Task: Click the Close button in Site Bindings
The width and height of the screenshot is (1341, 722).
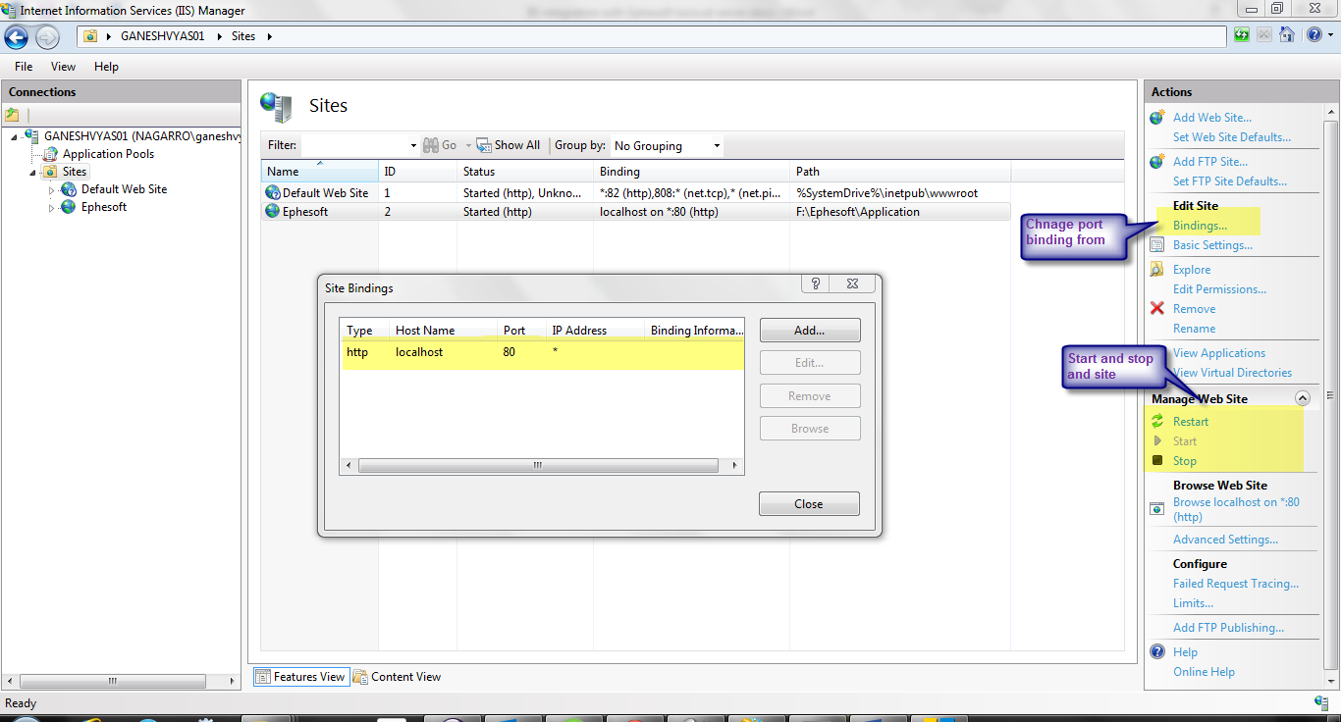Action: click(x=809, y=504)
